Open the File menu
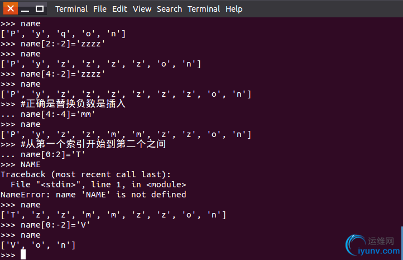Screen dimensions: 403x260 (100, 9)
